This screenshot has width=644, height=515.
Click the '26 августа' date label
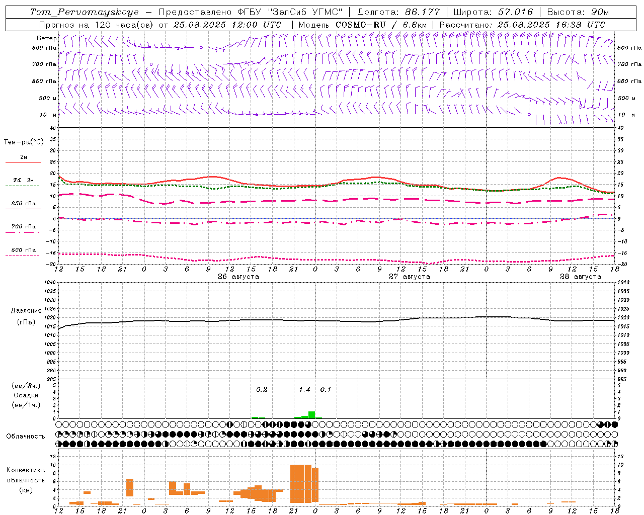(238, 277)
